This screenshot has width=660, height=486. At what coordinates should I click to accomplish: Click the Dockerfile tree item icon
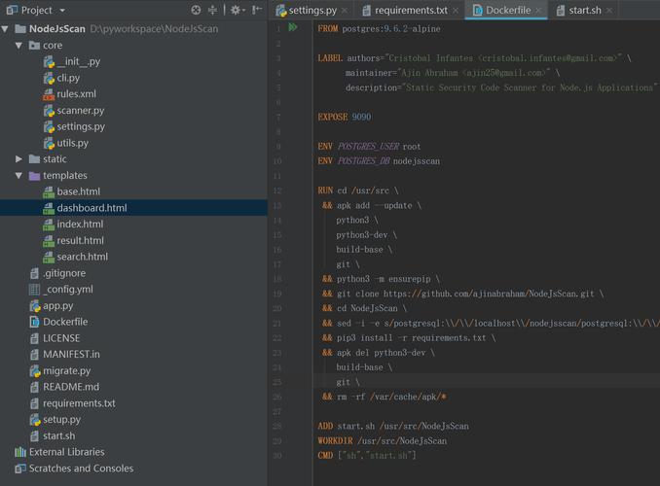click(34, 322)
